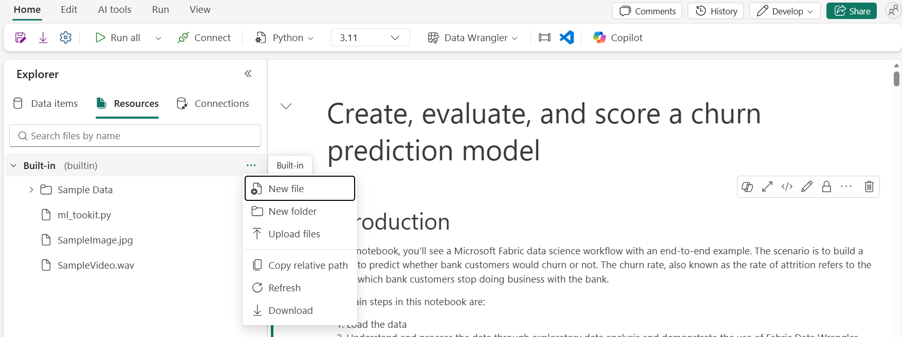Lock the markdown cell
Screen dimensions: 902x337
click(826, 186)
